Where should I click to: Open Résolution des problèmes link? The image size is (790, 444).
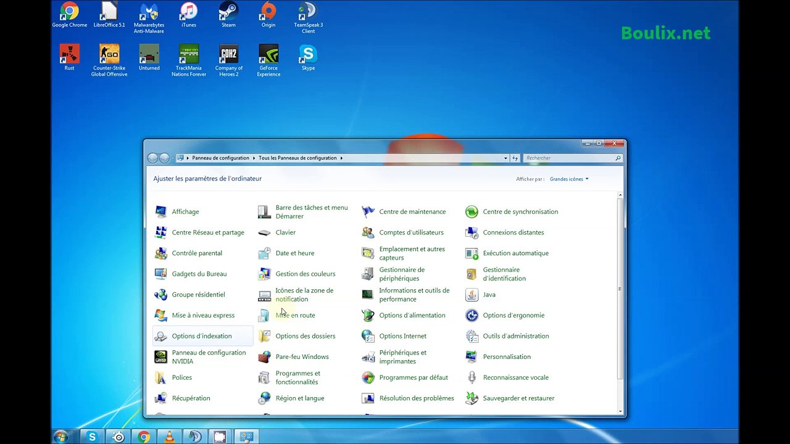click(x=417, y=398)
